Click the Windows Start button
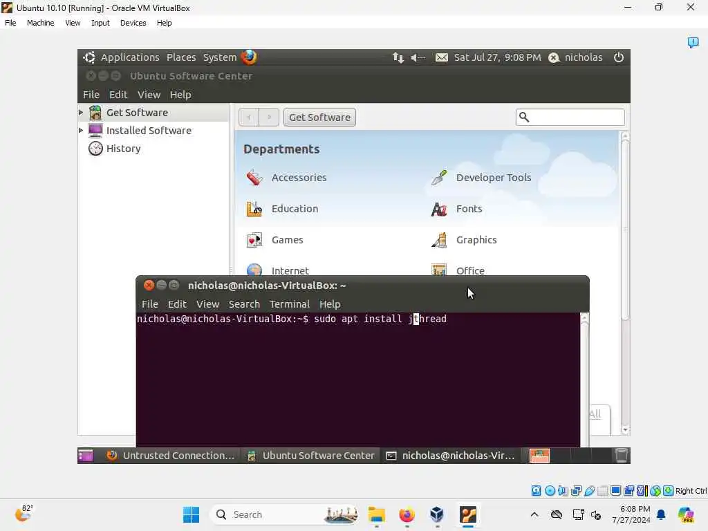This screenshot has width=708, height=531. (191, 514)
